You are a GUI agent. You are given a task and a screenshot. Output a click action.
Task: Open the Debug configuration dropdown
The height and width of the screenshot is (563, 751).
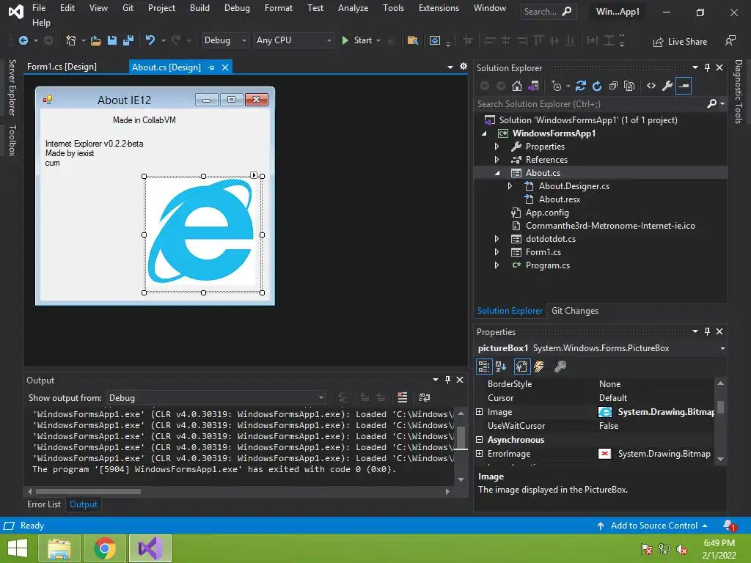pos(243,41)
